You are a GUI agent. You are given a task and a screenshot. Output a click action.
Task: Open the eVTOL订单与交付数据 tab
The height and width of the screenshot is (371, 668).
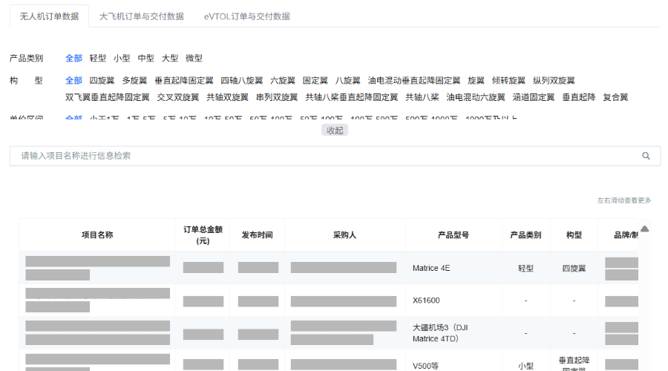pos(246,16)
